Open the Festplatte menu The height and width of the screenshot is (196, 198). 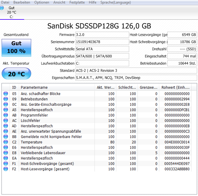click(77, 2)
